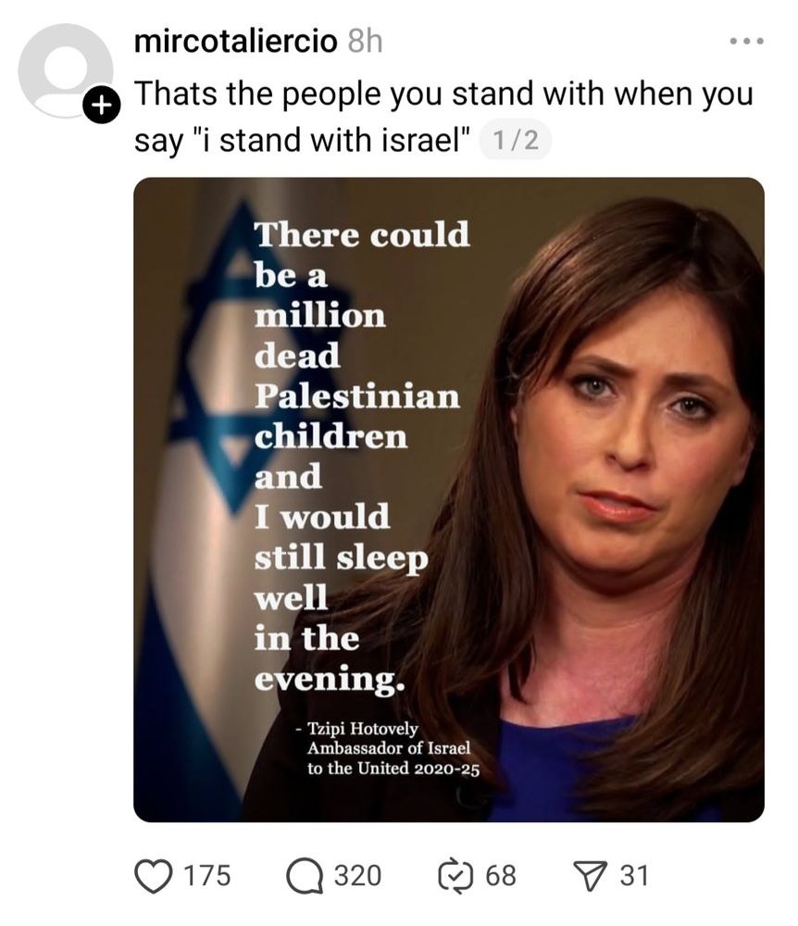798x926 pixels.
Task: View the 68 reposts count
Action: (x=501, y=875)
